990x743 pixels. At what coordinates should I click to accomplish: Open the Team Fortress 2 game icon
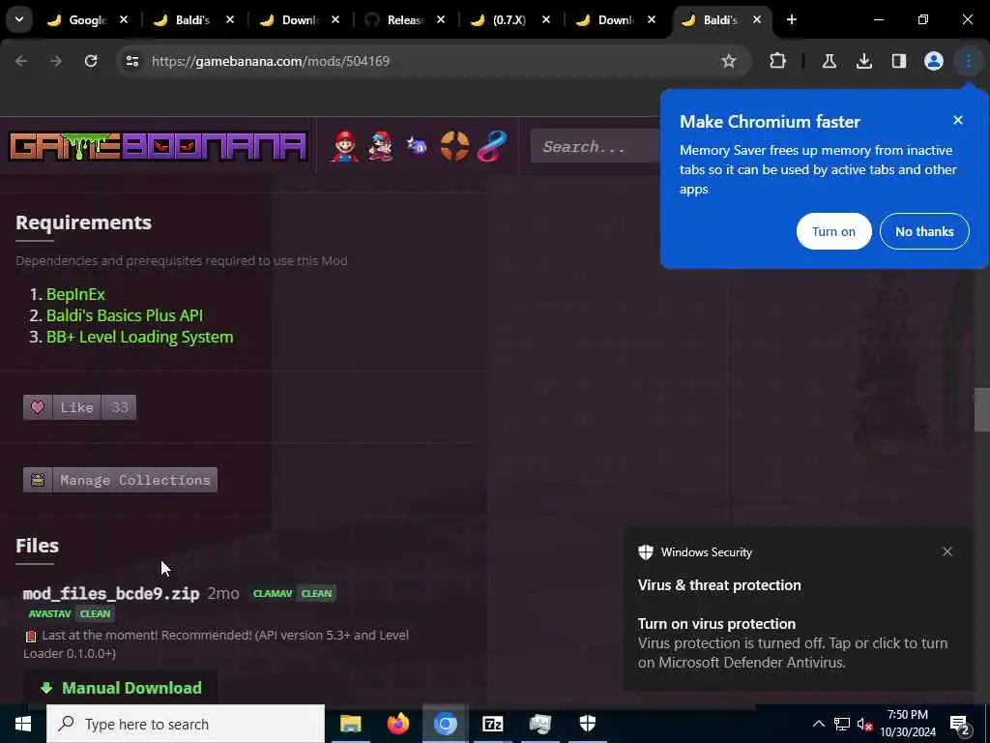[x=454, y=146]
